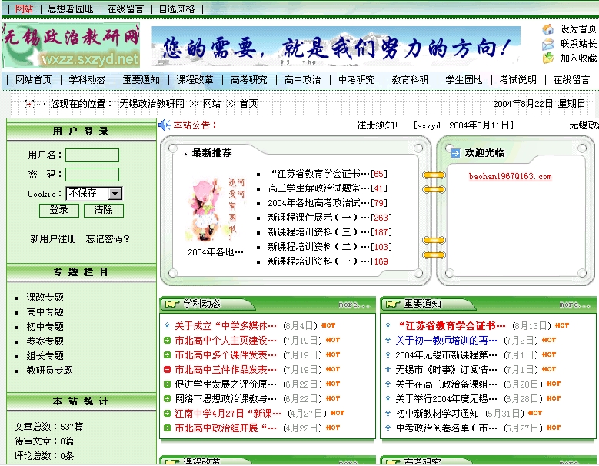Viewport: 599px width, 466px height.
Task: Click the arrow icon beside 欢迎光临
Action: [455, 153]
